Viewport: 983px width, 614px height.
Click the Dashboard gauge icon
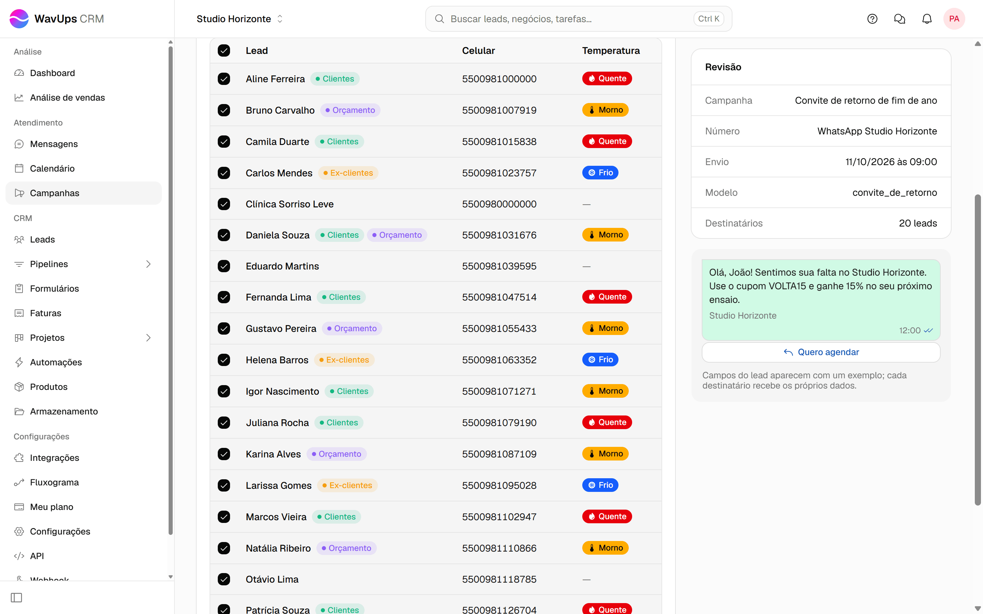coord(19,73)
